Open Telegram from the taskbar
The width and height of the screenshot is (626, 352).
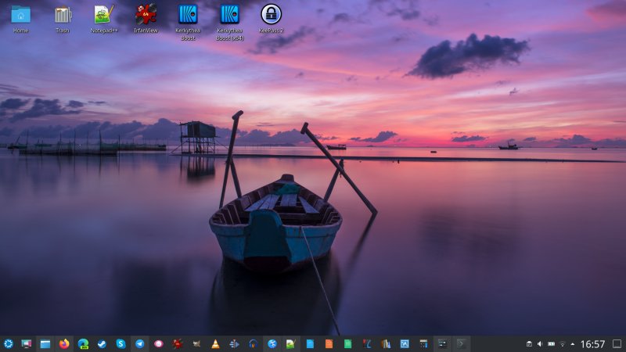coord(140,343)
